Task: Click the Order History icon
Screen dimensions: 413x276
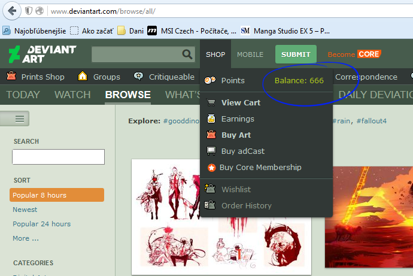Action: click(x=210, y=205)
